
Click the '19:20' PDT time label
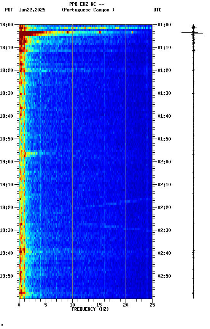(6, 208)
